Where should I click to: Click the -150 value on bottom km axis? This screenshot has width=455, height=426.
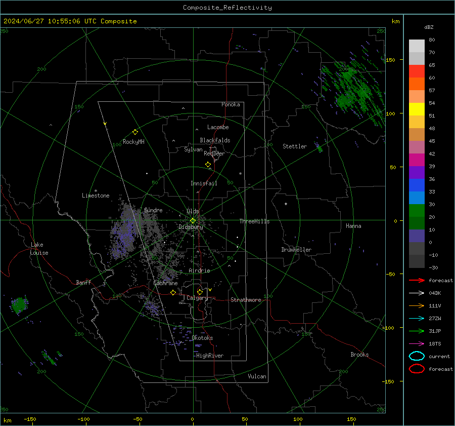point(30,419)
